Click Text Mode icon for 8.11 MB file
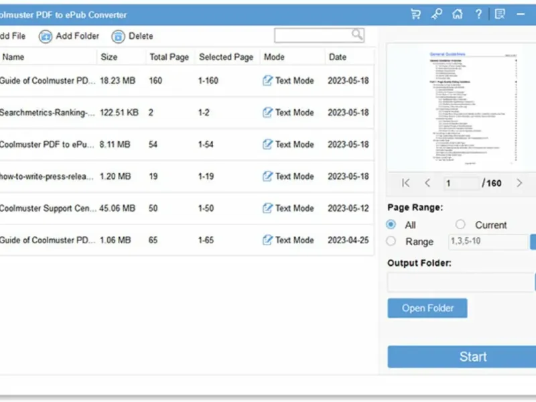The height and width of the screenshot is (402, 536). pos(267,144)
